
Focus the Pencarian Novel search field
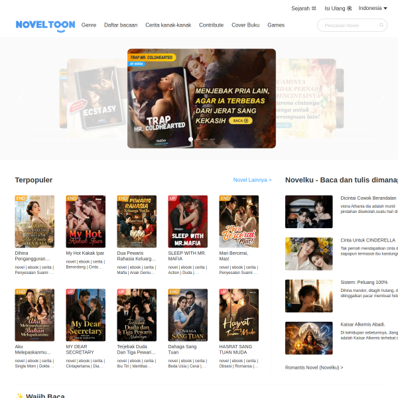352,25
